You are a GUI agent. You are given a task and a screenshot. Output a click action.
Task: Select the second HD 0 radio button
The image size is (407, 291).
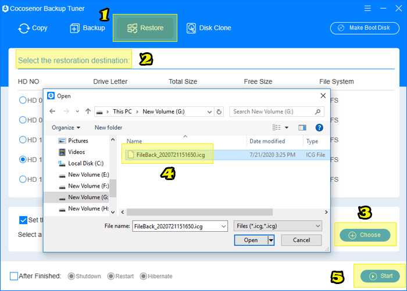tap(23, 120)
